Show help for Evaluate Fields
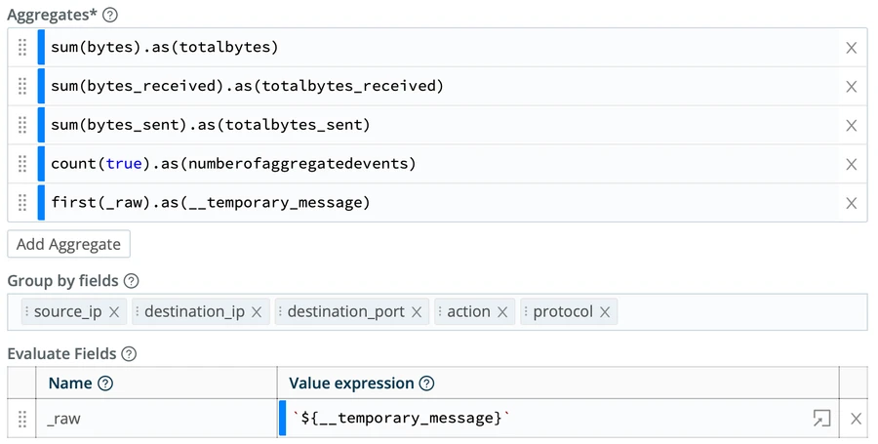The height and width of the screenshot is (444, 878). pos(129,354)
